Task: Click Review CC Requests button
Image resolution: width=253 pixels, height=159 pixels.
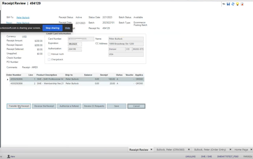Action: pos(94,106)
